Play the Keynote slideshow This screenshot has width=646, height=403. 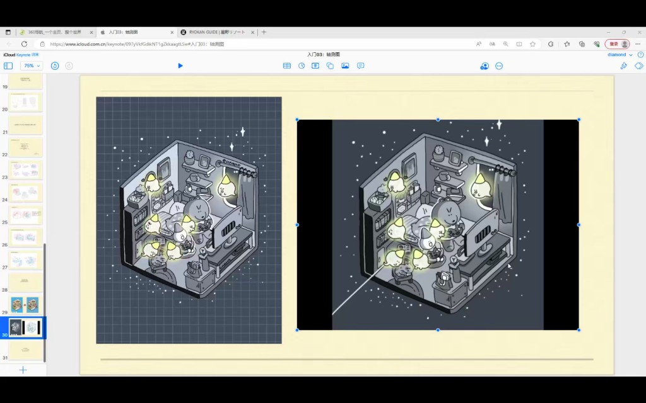pyautogui.click(x=180, y=65)
